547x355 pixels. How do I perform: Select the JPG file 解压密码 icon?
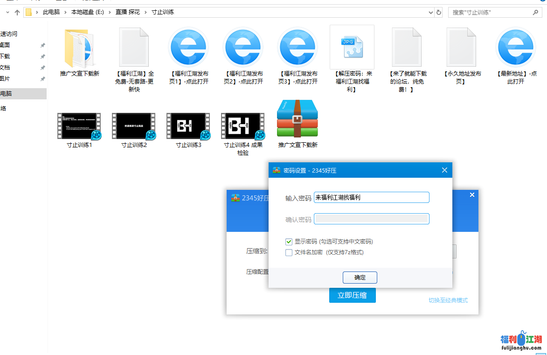point(352,47)
